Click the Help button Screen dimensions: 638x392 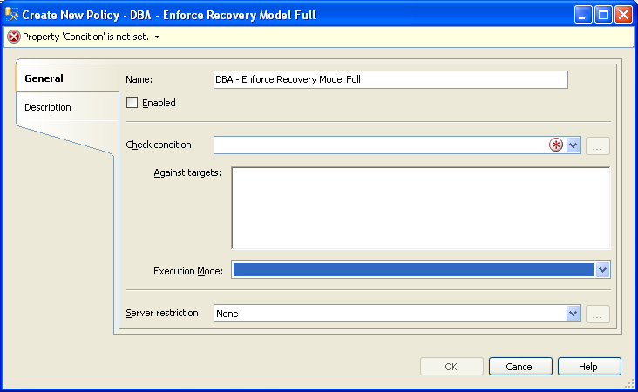pos(589,367)
